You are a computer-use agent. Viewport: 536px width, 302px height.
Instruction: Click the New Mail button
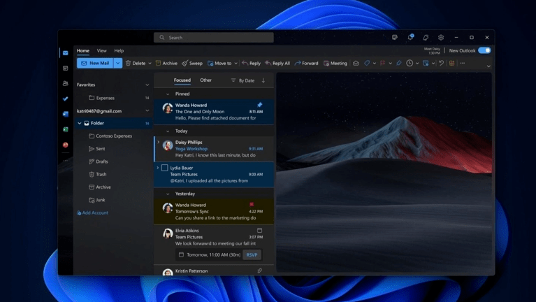pos(95,64)
